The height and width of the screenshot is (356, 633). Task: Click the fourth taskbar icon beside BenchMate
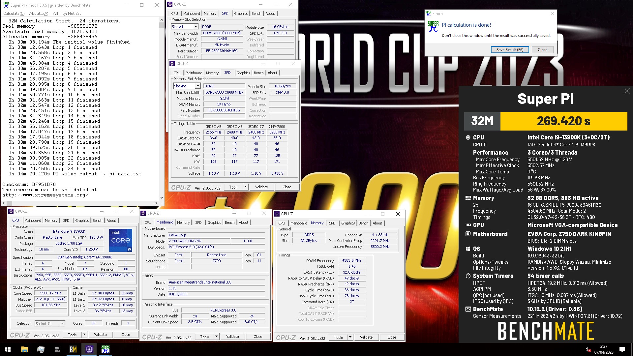(57, 349)
